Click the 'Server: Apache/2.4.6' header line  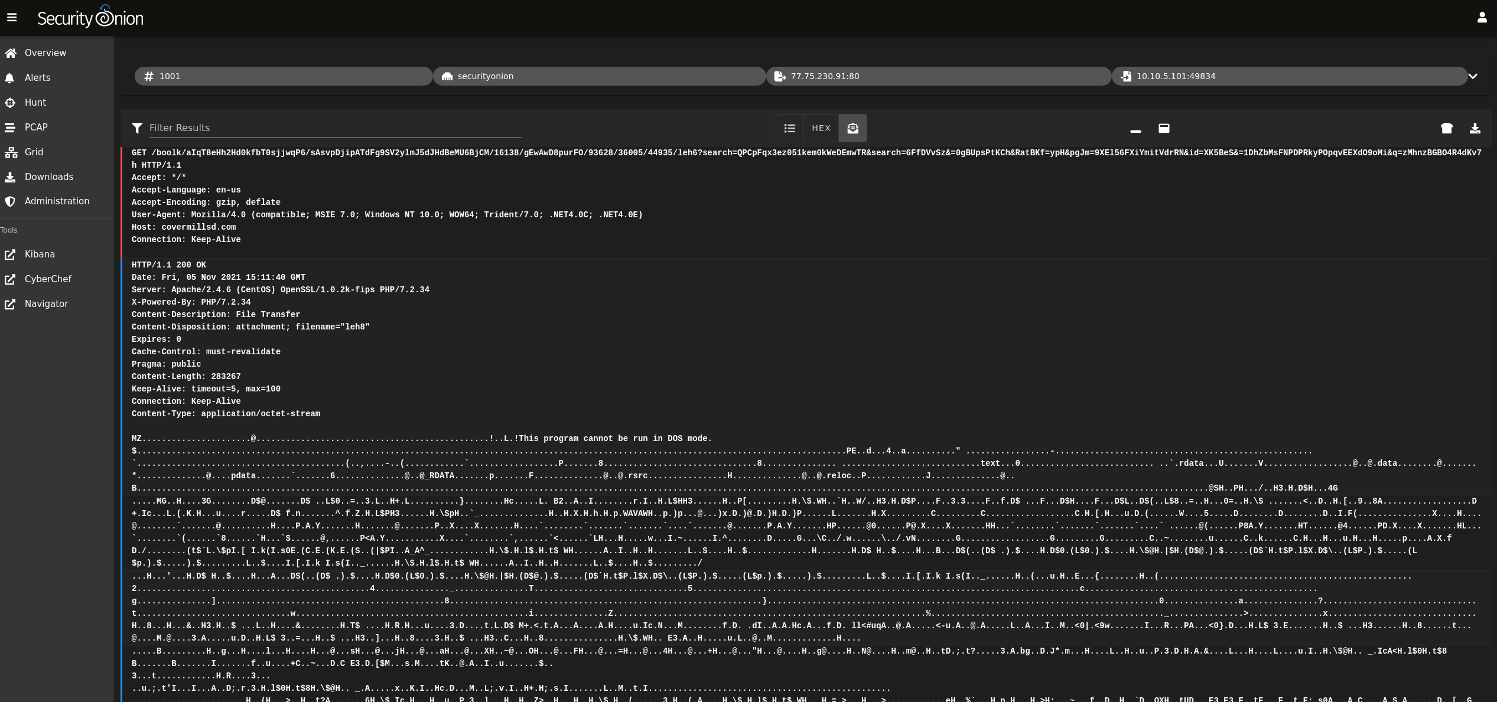pos(281,290)
